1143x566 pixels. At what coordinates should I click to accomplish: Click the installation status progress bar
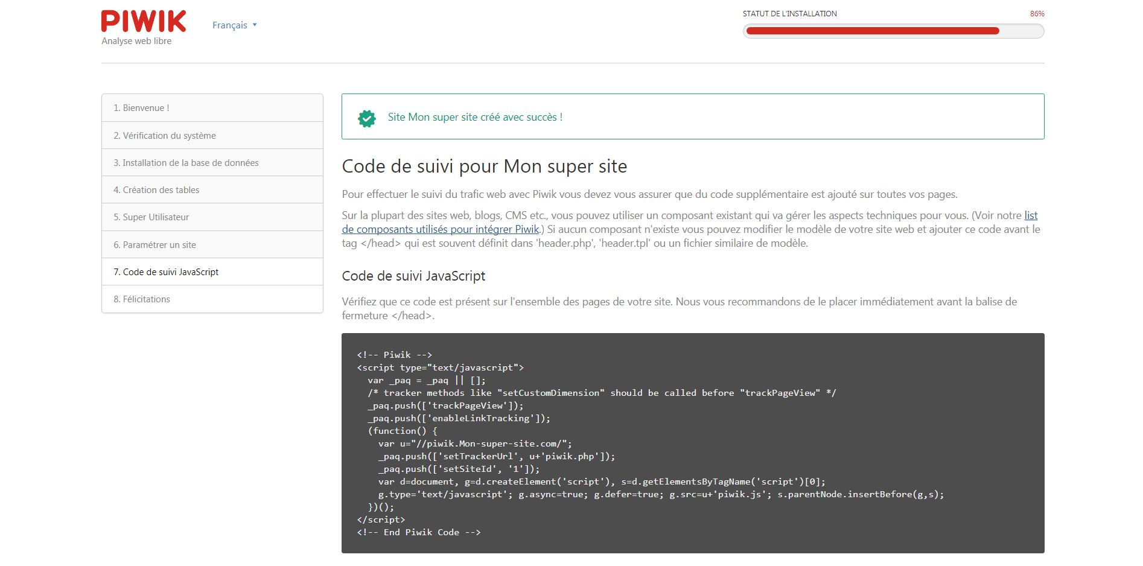tap(893, 31)
